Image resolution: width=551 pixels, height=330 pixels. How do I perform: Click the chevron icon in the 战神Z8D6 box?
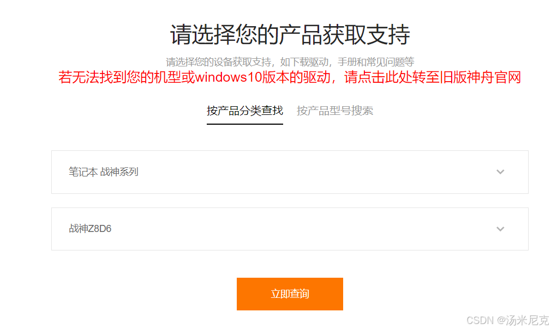500,229
